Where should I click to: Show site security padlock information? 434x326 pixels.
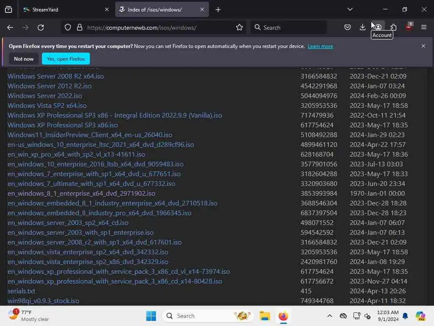click(x=80, y=28)
